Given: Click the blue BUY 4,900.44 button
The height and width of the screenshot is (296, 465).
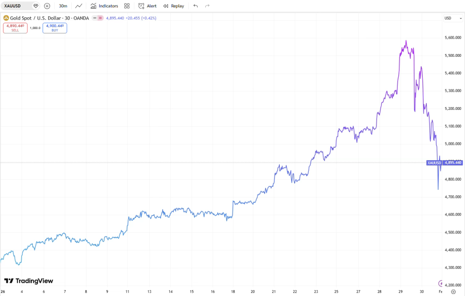Looking at the screenshot, I should coord(54,28).
